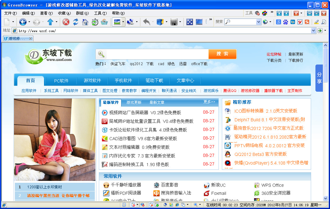Click the globe with red X status icon

(143, 205)
